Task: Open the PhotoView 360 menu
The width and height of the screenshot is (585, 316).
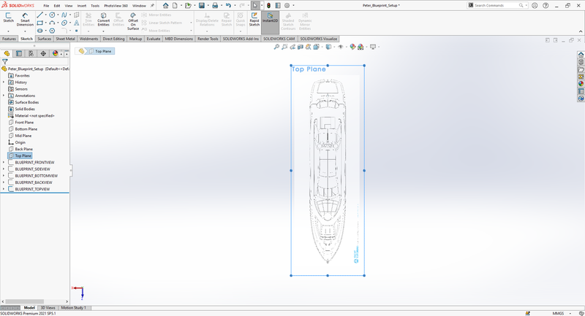Action: (116, 6)
